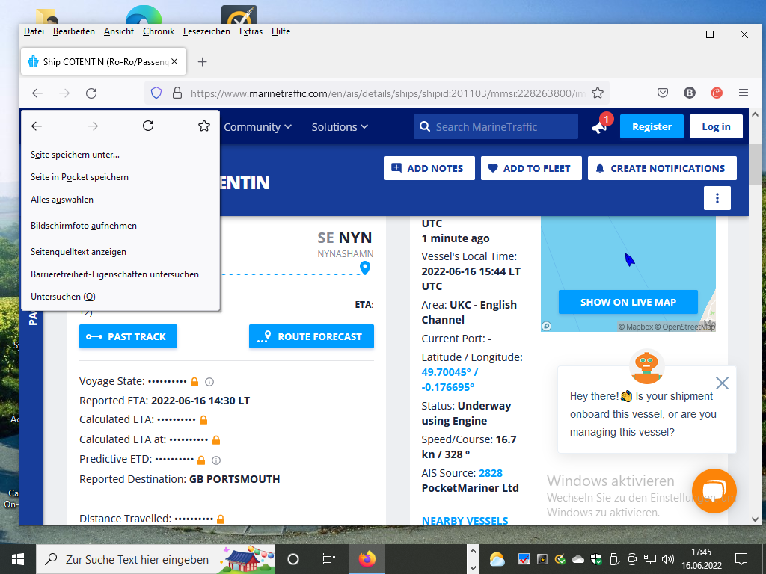Click the Register button
Screen dimensions: 766x574
(x=652, y=126)
